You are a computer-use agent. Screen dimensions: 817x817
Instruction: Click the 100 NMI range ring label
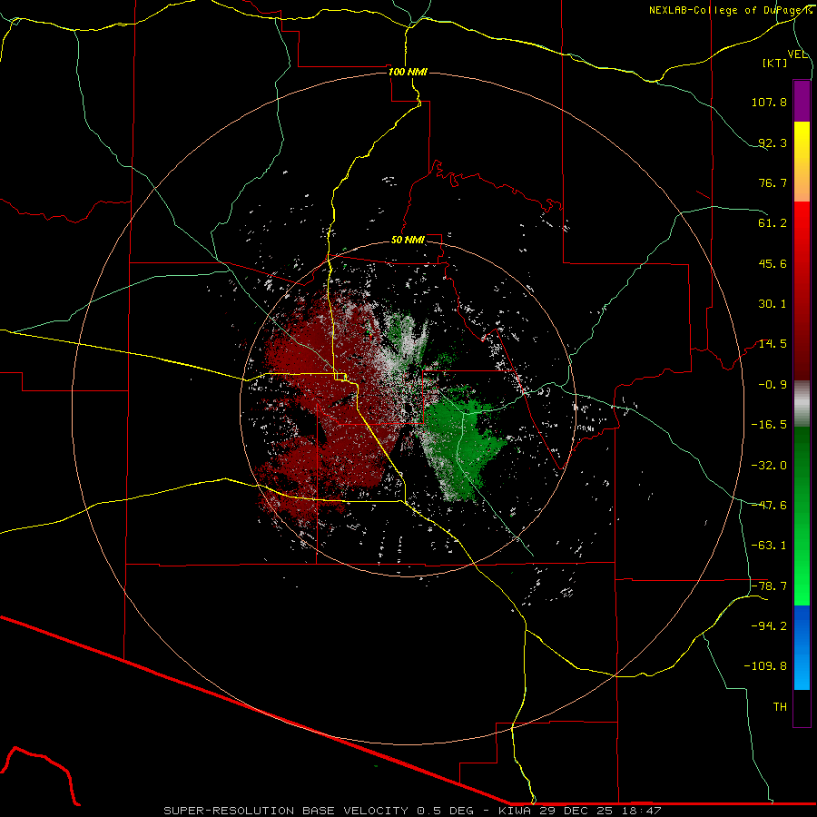point(408,72)
